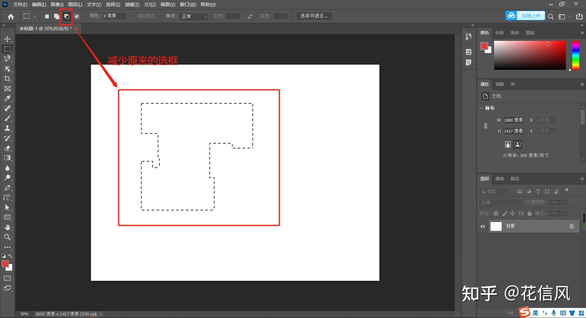Open the Color panel options menu

point(582,33)
